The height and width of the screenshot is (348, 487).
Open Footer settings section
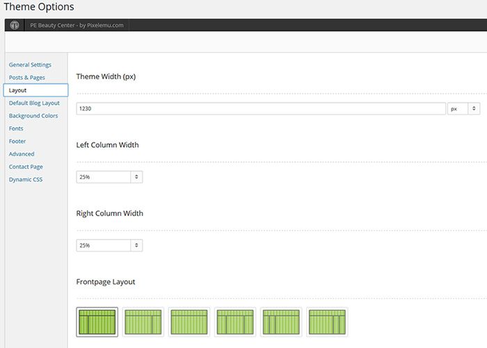[17, 141]
